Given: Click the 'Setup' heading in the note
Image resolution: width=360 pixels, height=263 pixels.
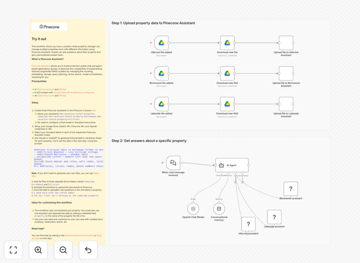Looking at the screenshot, I should [x=35, y=103].
